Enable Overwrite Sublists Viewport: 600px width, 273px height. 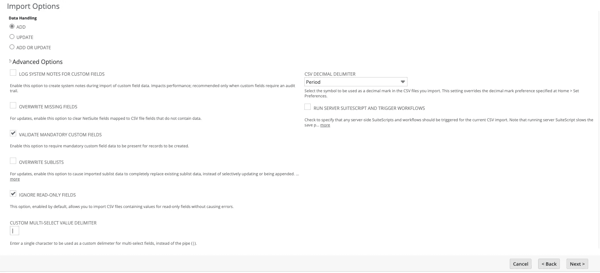[x=13, y=161]
